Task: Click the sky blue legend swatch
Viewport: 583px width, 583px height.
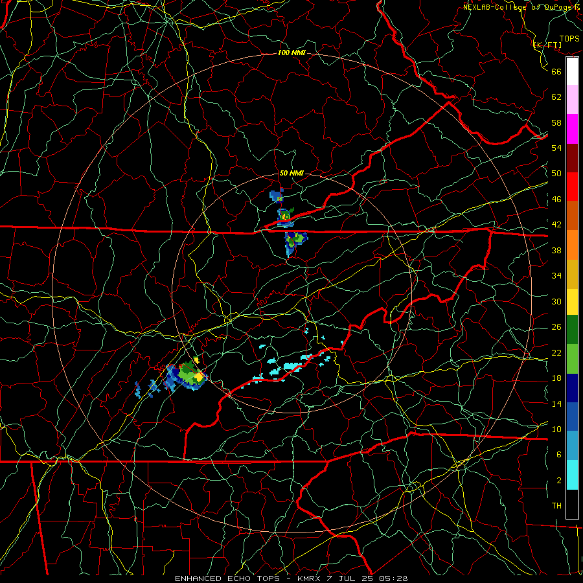Action: click(x=572, y=446)
